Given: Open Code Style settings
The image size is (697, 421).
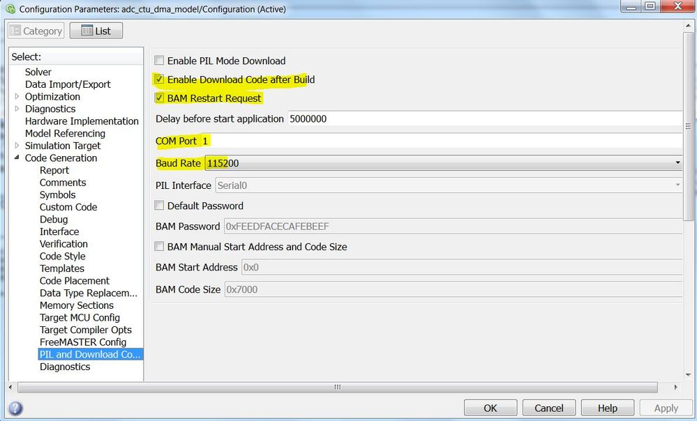Looking at the screenshot, I should point(62,257).
